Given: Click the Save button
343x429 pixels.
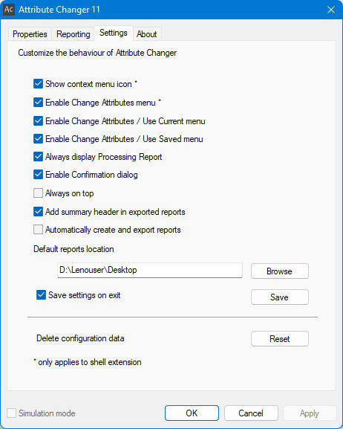Looking at the screenshot, I should click(x=280, y=297).
